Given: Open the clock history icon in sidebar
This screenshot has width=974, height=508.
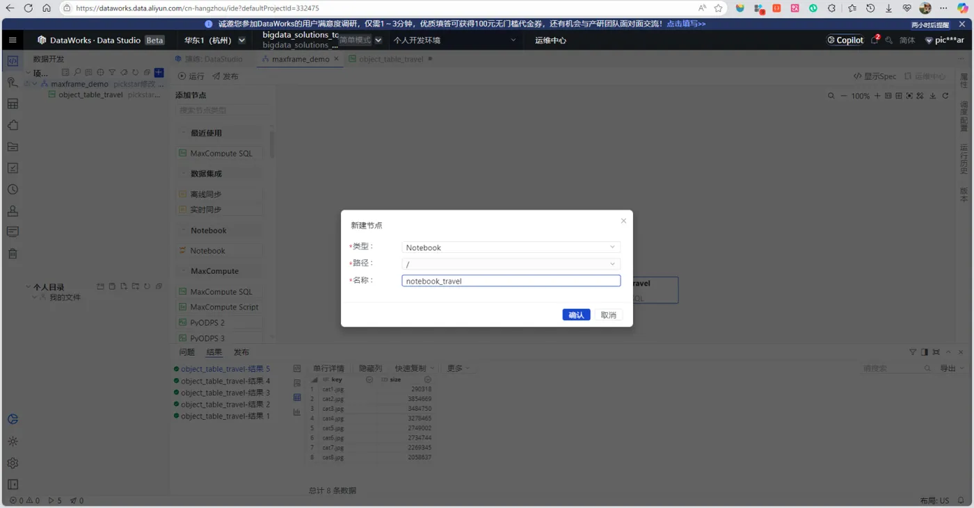Looking at the screenshot, I should point(13,190).
